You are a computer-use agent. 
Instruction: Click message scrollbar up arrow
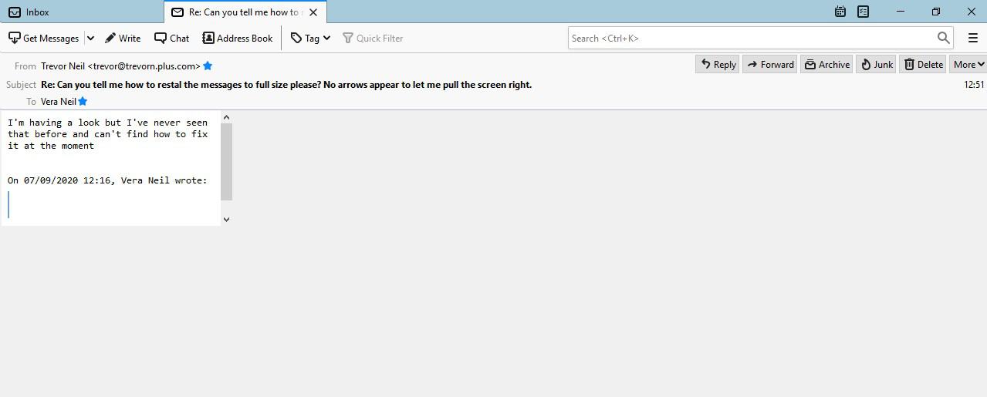226,118
